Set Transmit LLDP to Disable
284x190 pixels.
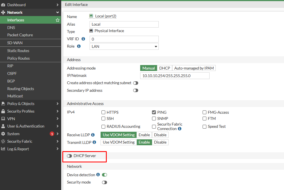tap(160, 142)
